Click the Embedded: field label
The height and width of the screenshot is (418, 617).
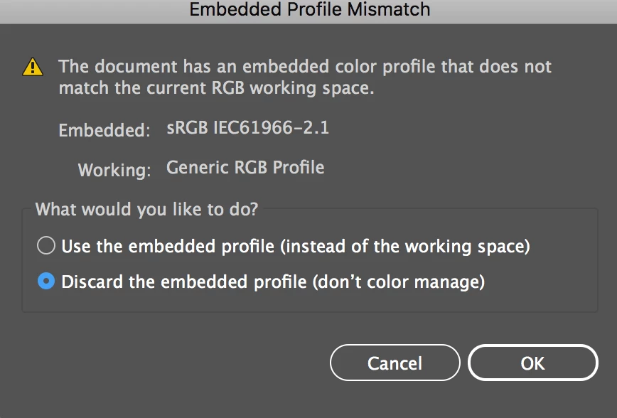coord(104,130)
